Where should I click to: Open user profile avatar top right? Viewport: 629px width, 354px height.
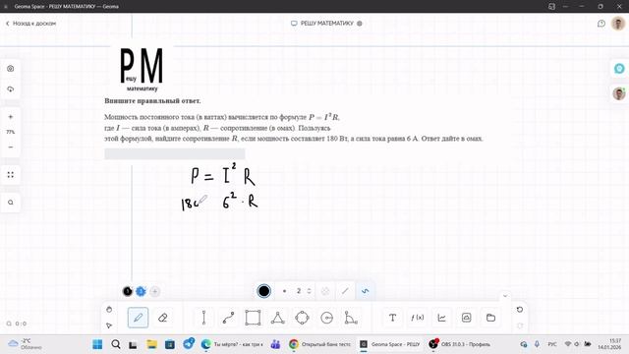618,24
